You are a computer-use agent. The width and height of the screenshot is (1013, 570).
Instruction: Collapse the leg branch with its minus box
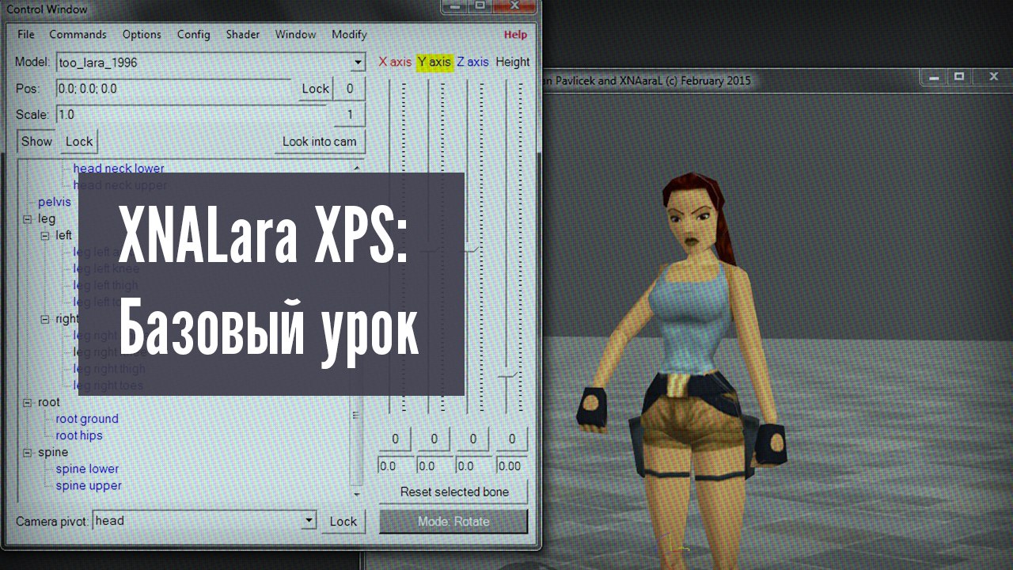28,218
